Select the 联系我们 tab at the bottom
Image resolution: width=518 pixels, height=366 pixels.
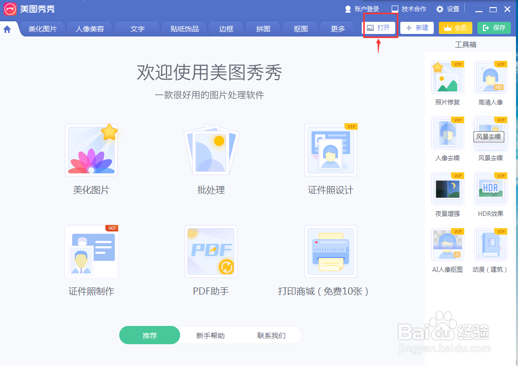tap(271, 335)
